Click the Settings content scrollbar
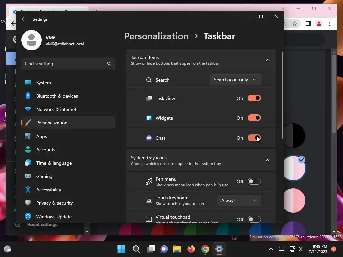343x257 pixels. tap(283, 95)
